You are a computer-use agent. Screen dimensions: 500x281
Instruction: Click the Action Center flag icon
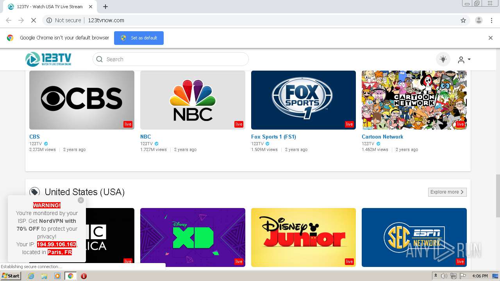[x=463, y=276]
